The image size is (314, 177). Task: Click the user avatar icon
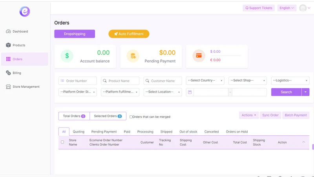tap(303, 8)
